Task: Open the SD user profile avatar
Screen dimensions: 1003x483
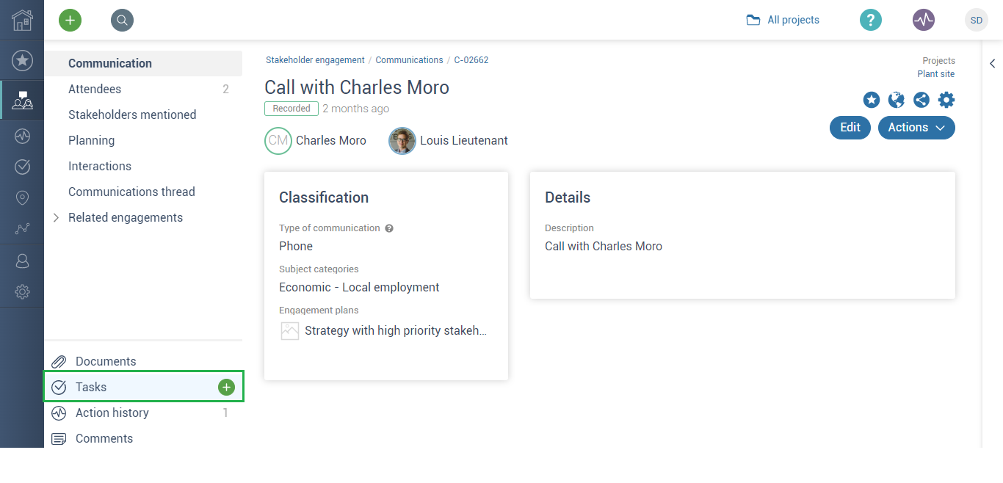Action: pos(977,20)
